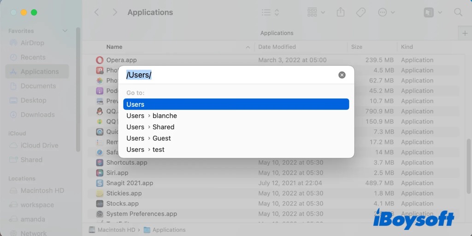
Task: Click the Tags toolbar icon
Action: tap(360, 12)
